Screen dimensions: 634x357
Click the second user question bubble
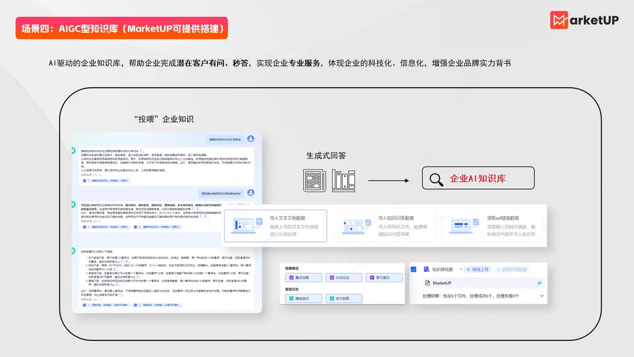pyautogui.click(x=221, y=193)
